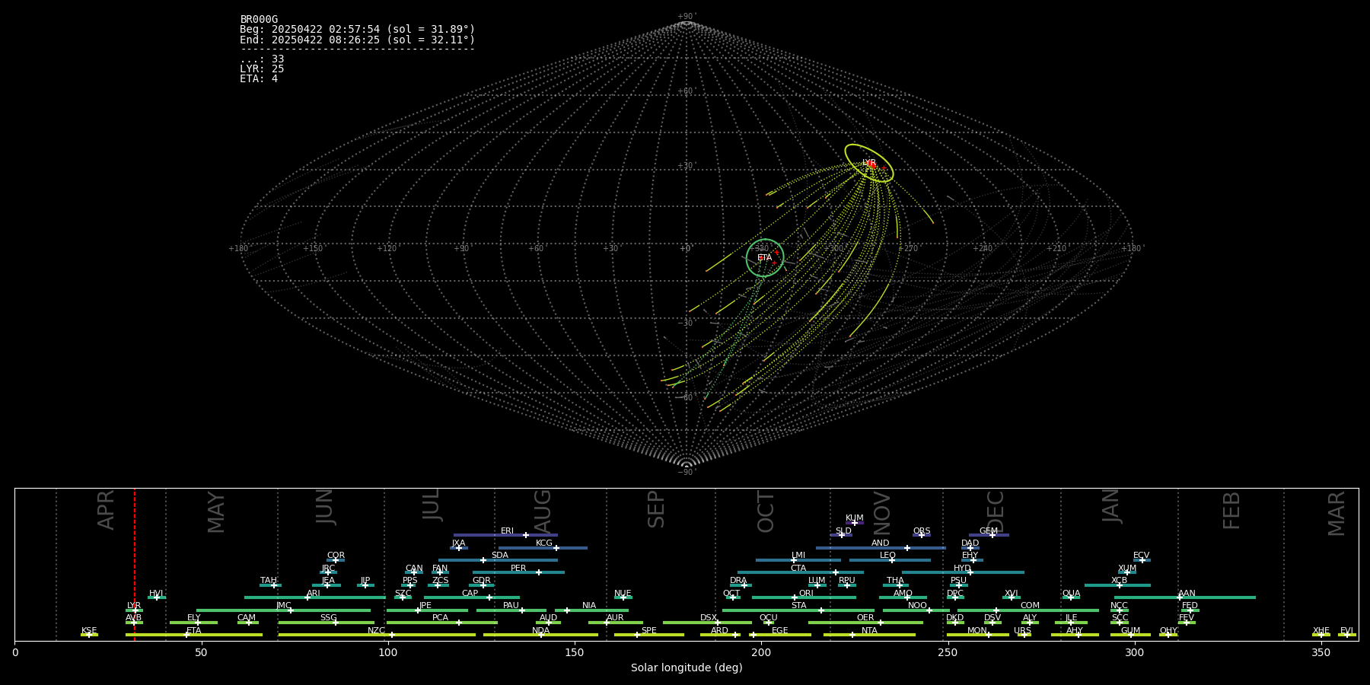Click the NTA shower label
This screenshot has height=685, width=1370.
(869, 631)
